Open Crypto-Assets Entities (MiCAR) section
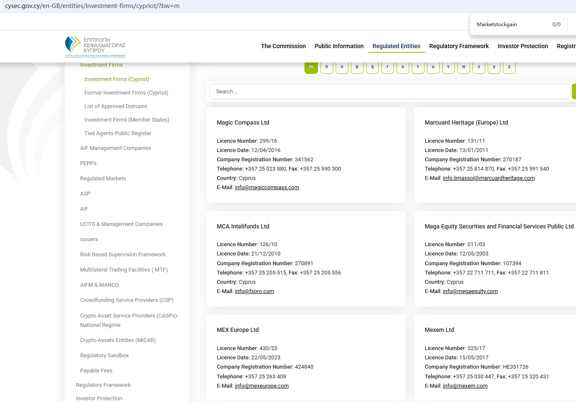The width and height of the screenshot is (576, 402). click(x=118, y=340)
